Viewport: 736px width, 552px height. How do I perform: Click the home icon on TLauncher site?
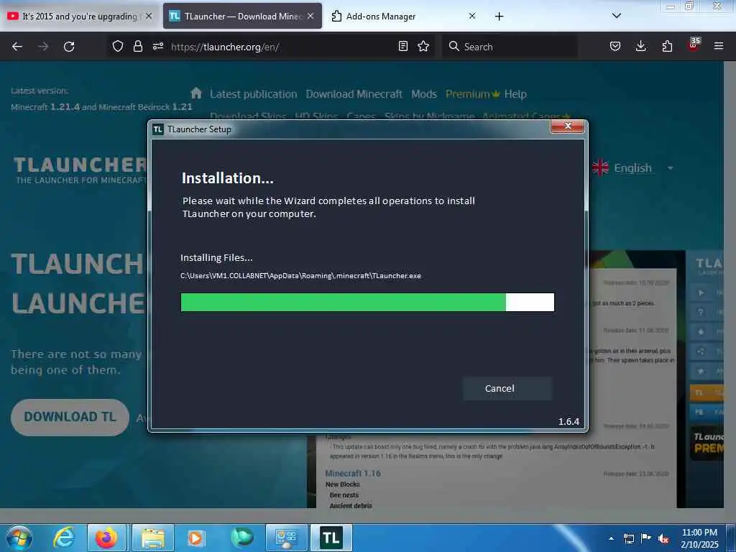point(196,93)
